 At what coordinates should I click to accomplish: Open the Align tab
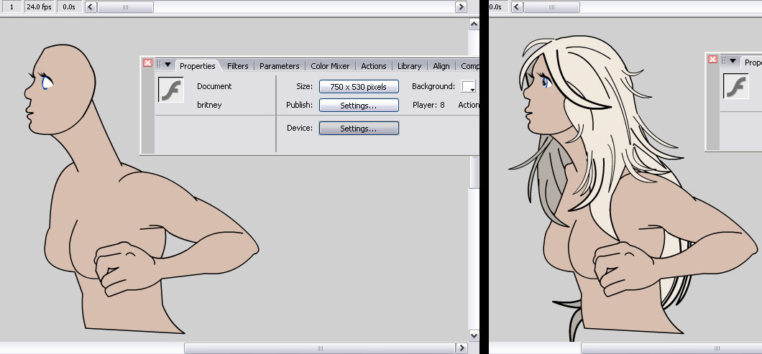441,66
